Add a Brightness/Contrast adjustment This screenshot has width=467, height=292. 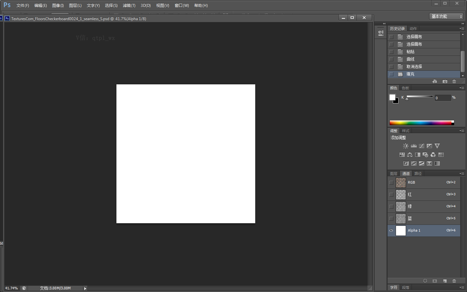coord(406,146)
